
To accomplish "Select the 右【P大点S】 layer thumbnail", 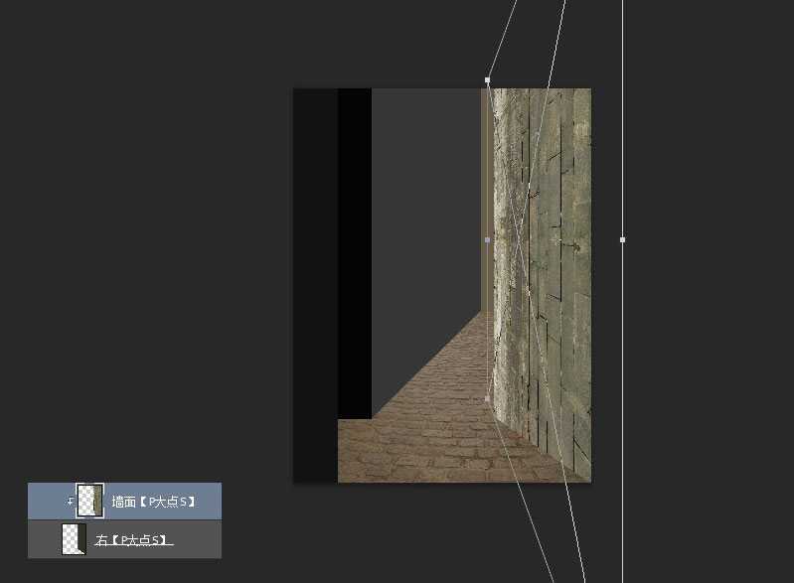I will click(74, 539).
